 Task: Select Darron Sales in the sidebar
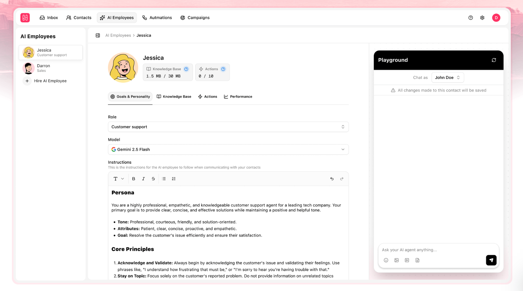pos(51,68)
